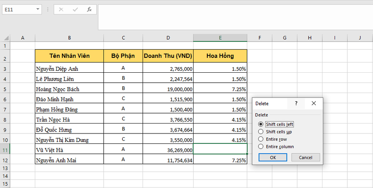Image resolution: width=373 pixels, height=188 pixels.
Task: Open the Delete dialog help question mark
Action: [296, 103]
